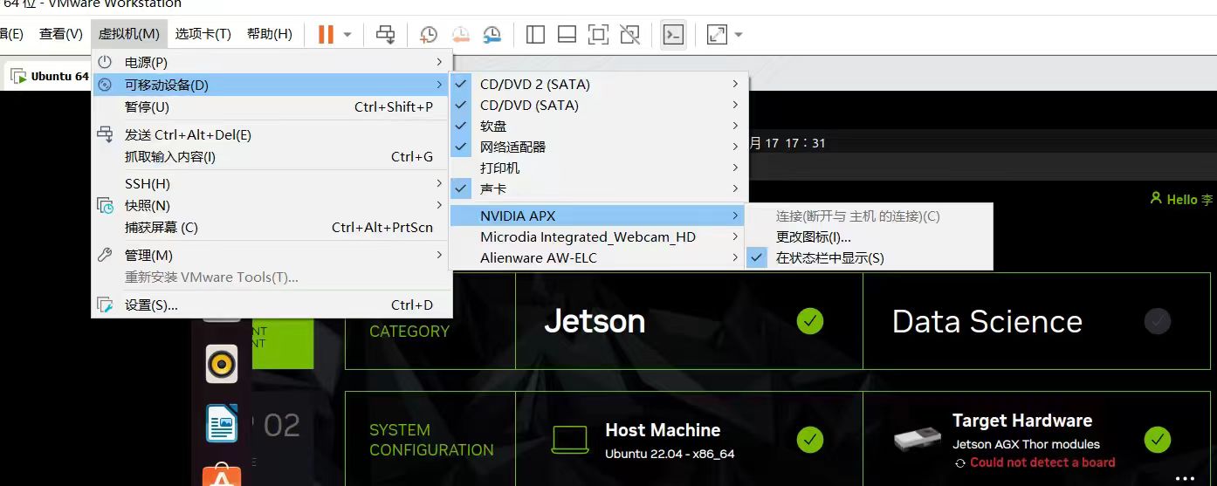Click the orange Pause VM toolbar button
Viewport: 1217px width, 486px height.
[x=326, y=35]
